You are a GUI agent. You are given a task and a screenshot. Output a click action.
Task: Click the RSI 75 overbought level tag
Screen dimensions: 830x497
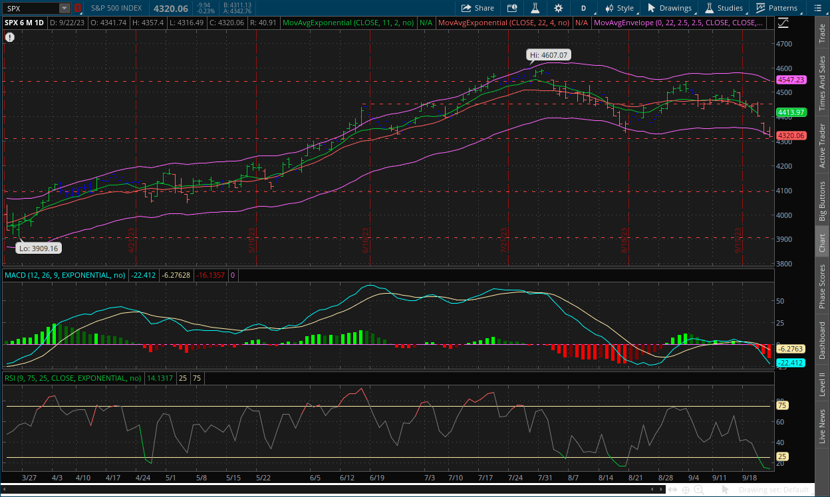(782, 405)
